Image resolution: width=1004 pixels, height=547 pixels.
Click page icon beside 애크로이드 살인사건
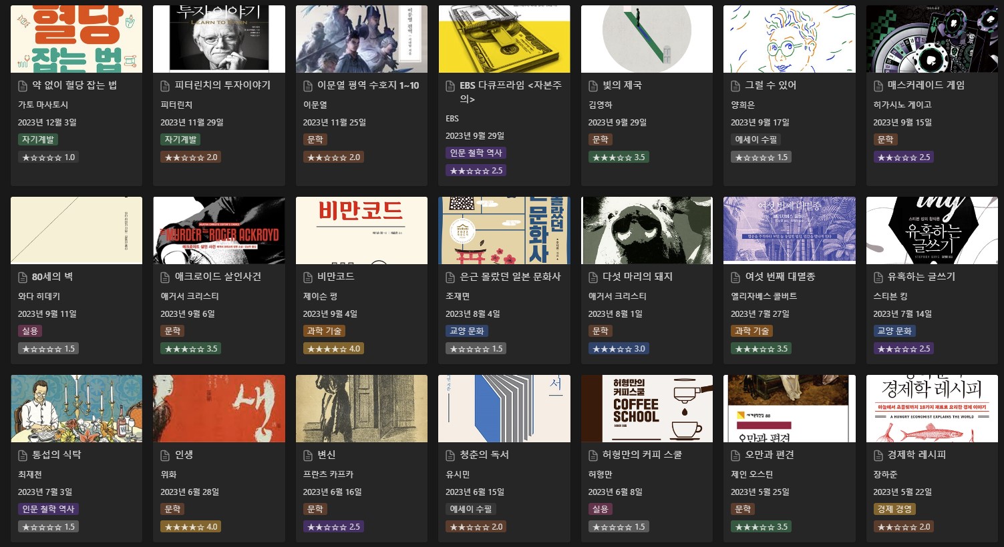[165, 277]
